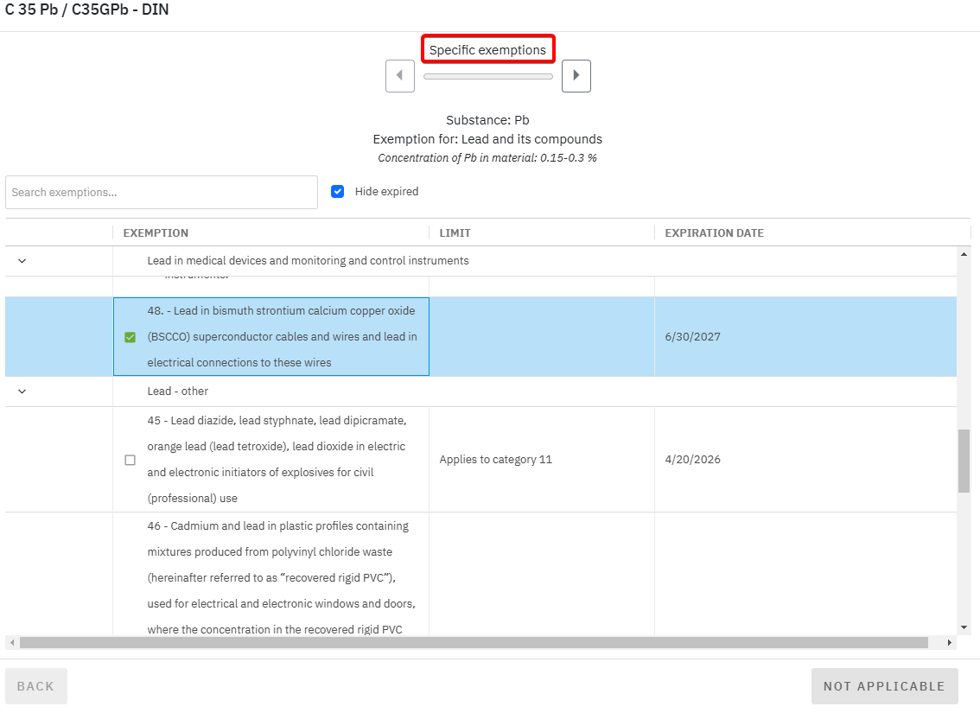
Task: Focus the Search exemptions input field
Action: (x=162, y=192)
